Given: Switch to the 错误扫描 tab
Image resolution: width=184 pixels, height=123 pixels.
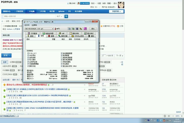Looking at the screenshot, I should 63,36.
